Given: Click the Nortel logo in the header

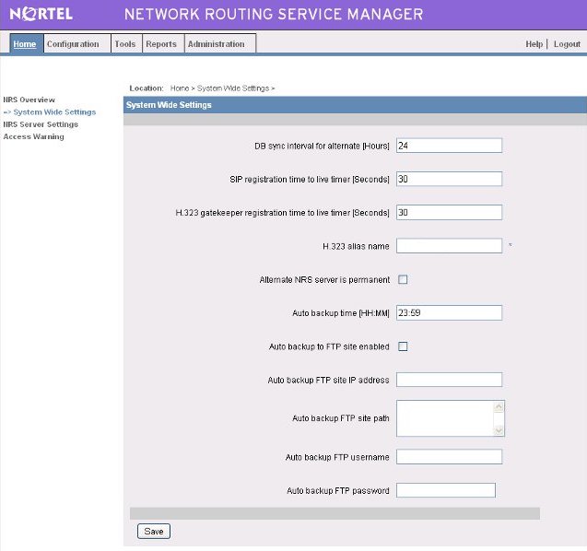Looking at the screenshot, I should [41, 14].
